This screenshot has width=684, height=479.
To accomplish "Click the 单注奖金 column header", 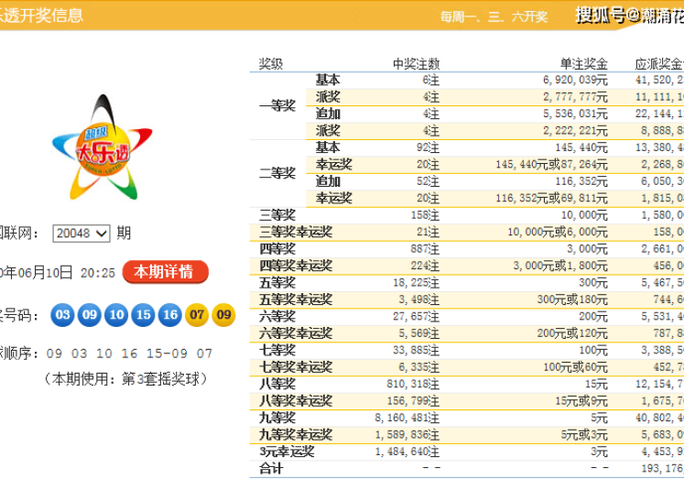I will tap(583, 64).
